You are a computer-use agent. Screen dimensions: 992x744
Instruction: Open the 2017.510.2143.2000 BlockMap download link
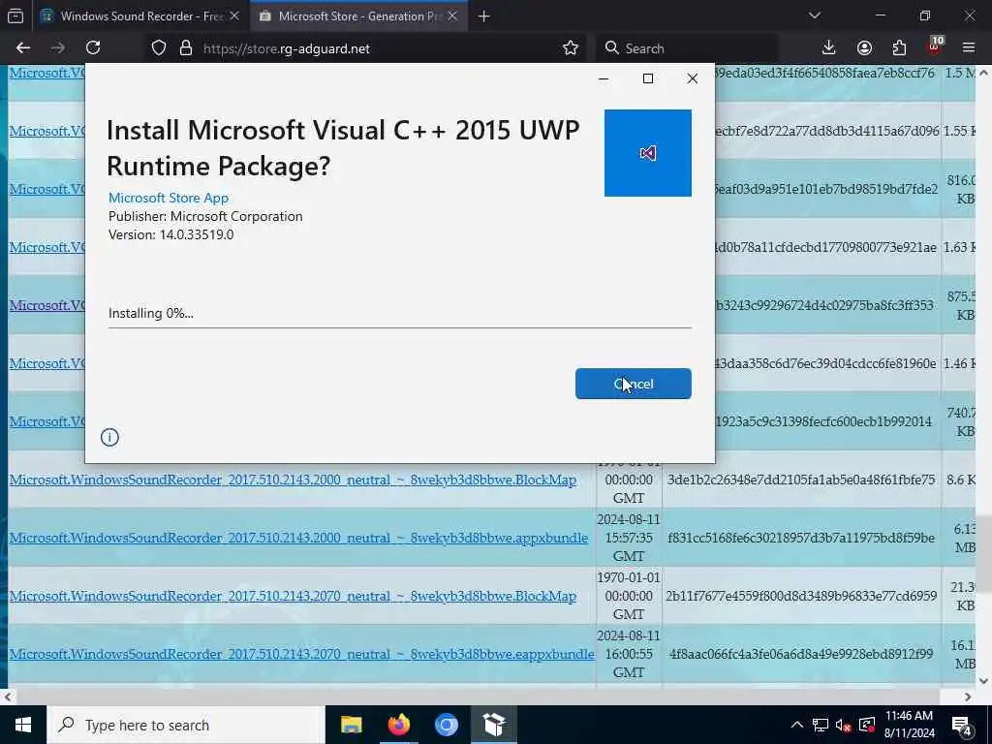tap(293, 480)
